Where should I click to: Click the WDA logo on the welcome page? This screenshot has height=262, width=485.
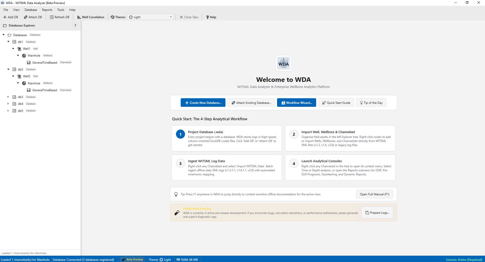(283, 63)
